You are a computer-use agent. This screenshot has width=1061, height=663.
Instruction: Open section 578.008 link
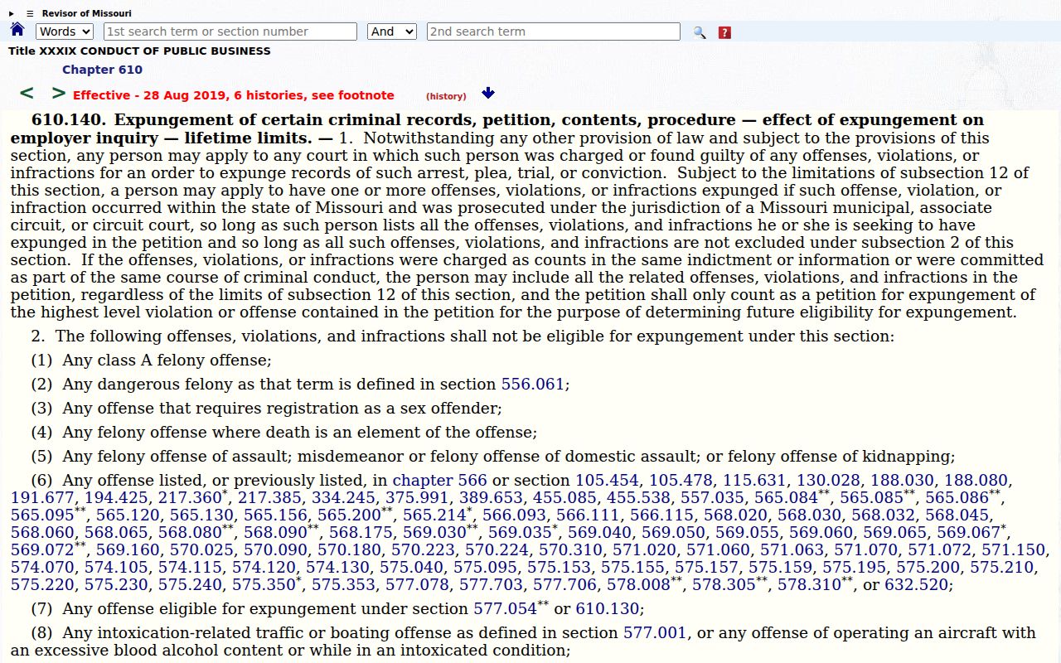point(637,585)
